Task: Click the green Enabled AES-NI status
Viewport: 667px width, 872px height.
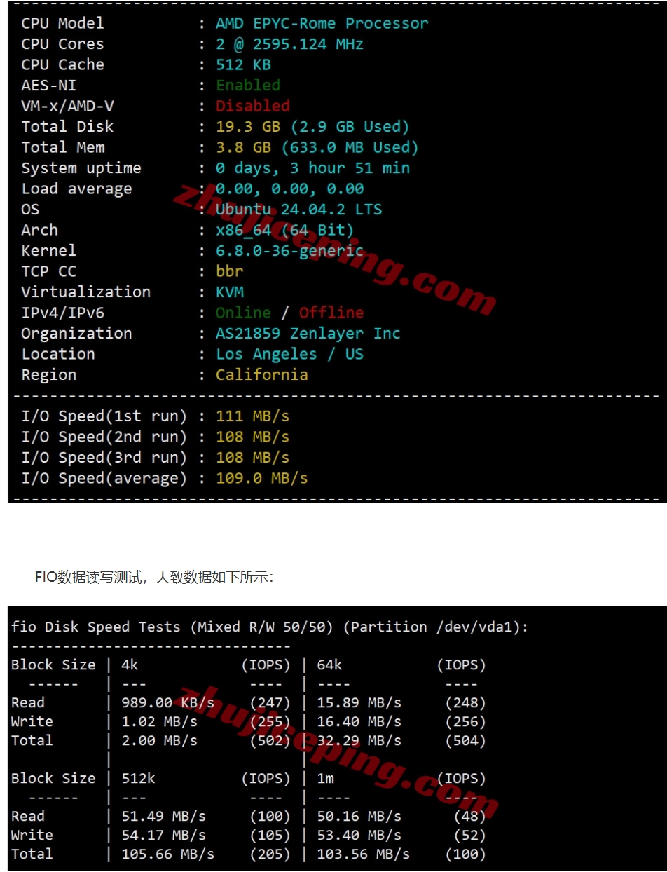Action: tap(248, 86)
